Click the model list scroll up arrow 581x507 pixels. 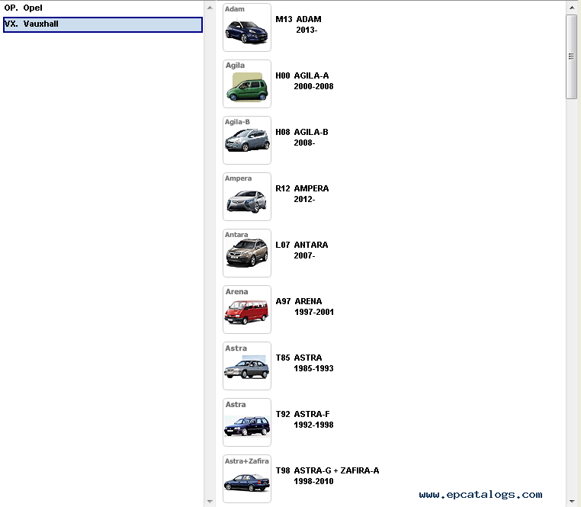571,8
